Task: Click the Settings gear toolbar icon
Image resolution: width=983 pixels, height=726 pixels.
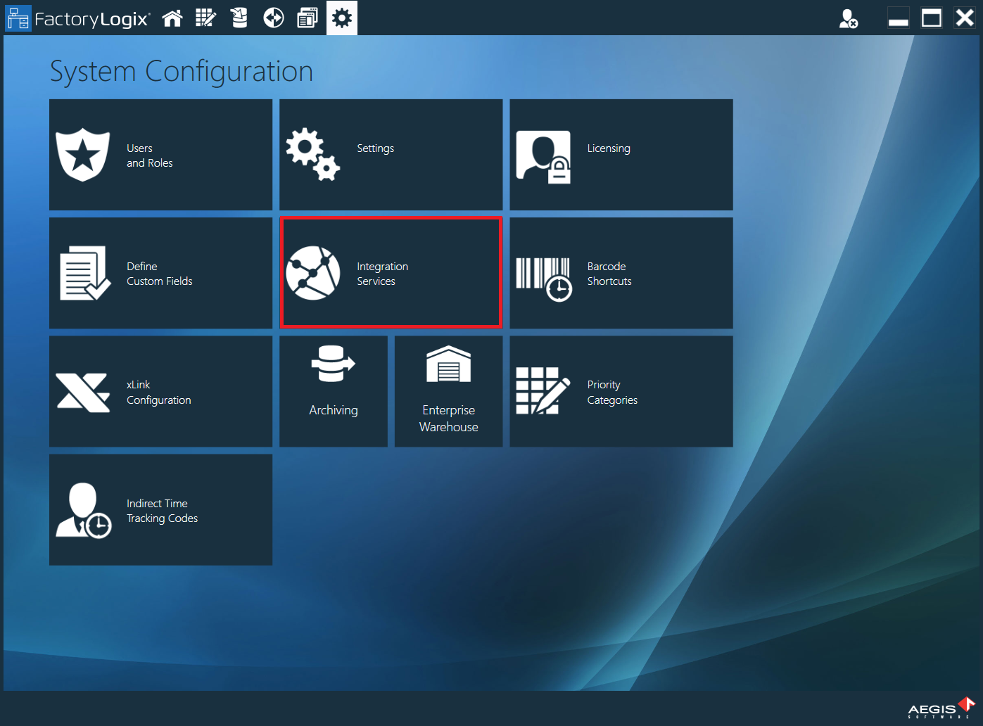Action: pos(342,18)
